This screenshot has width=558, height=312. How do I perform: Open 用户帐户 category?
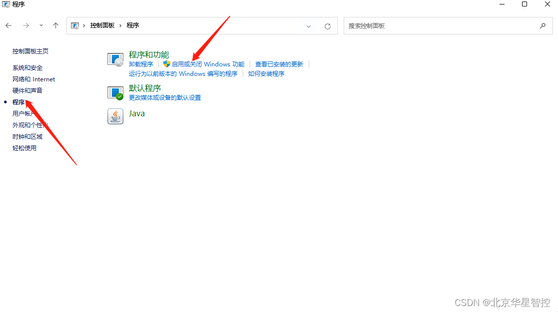24,113
